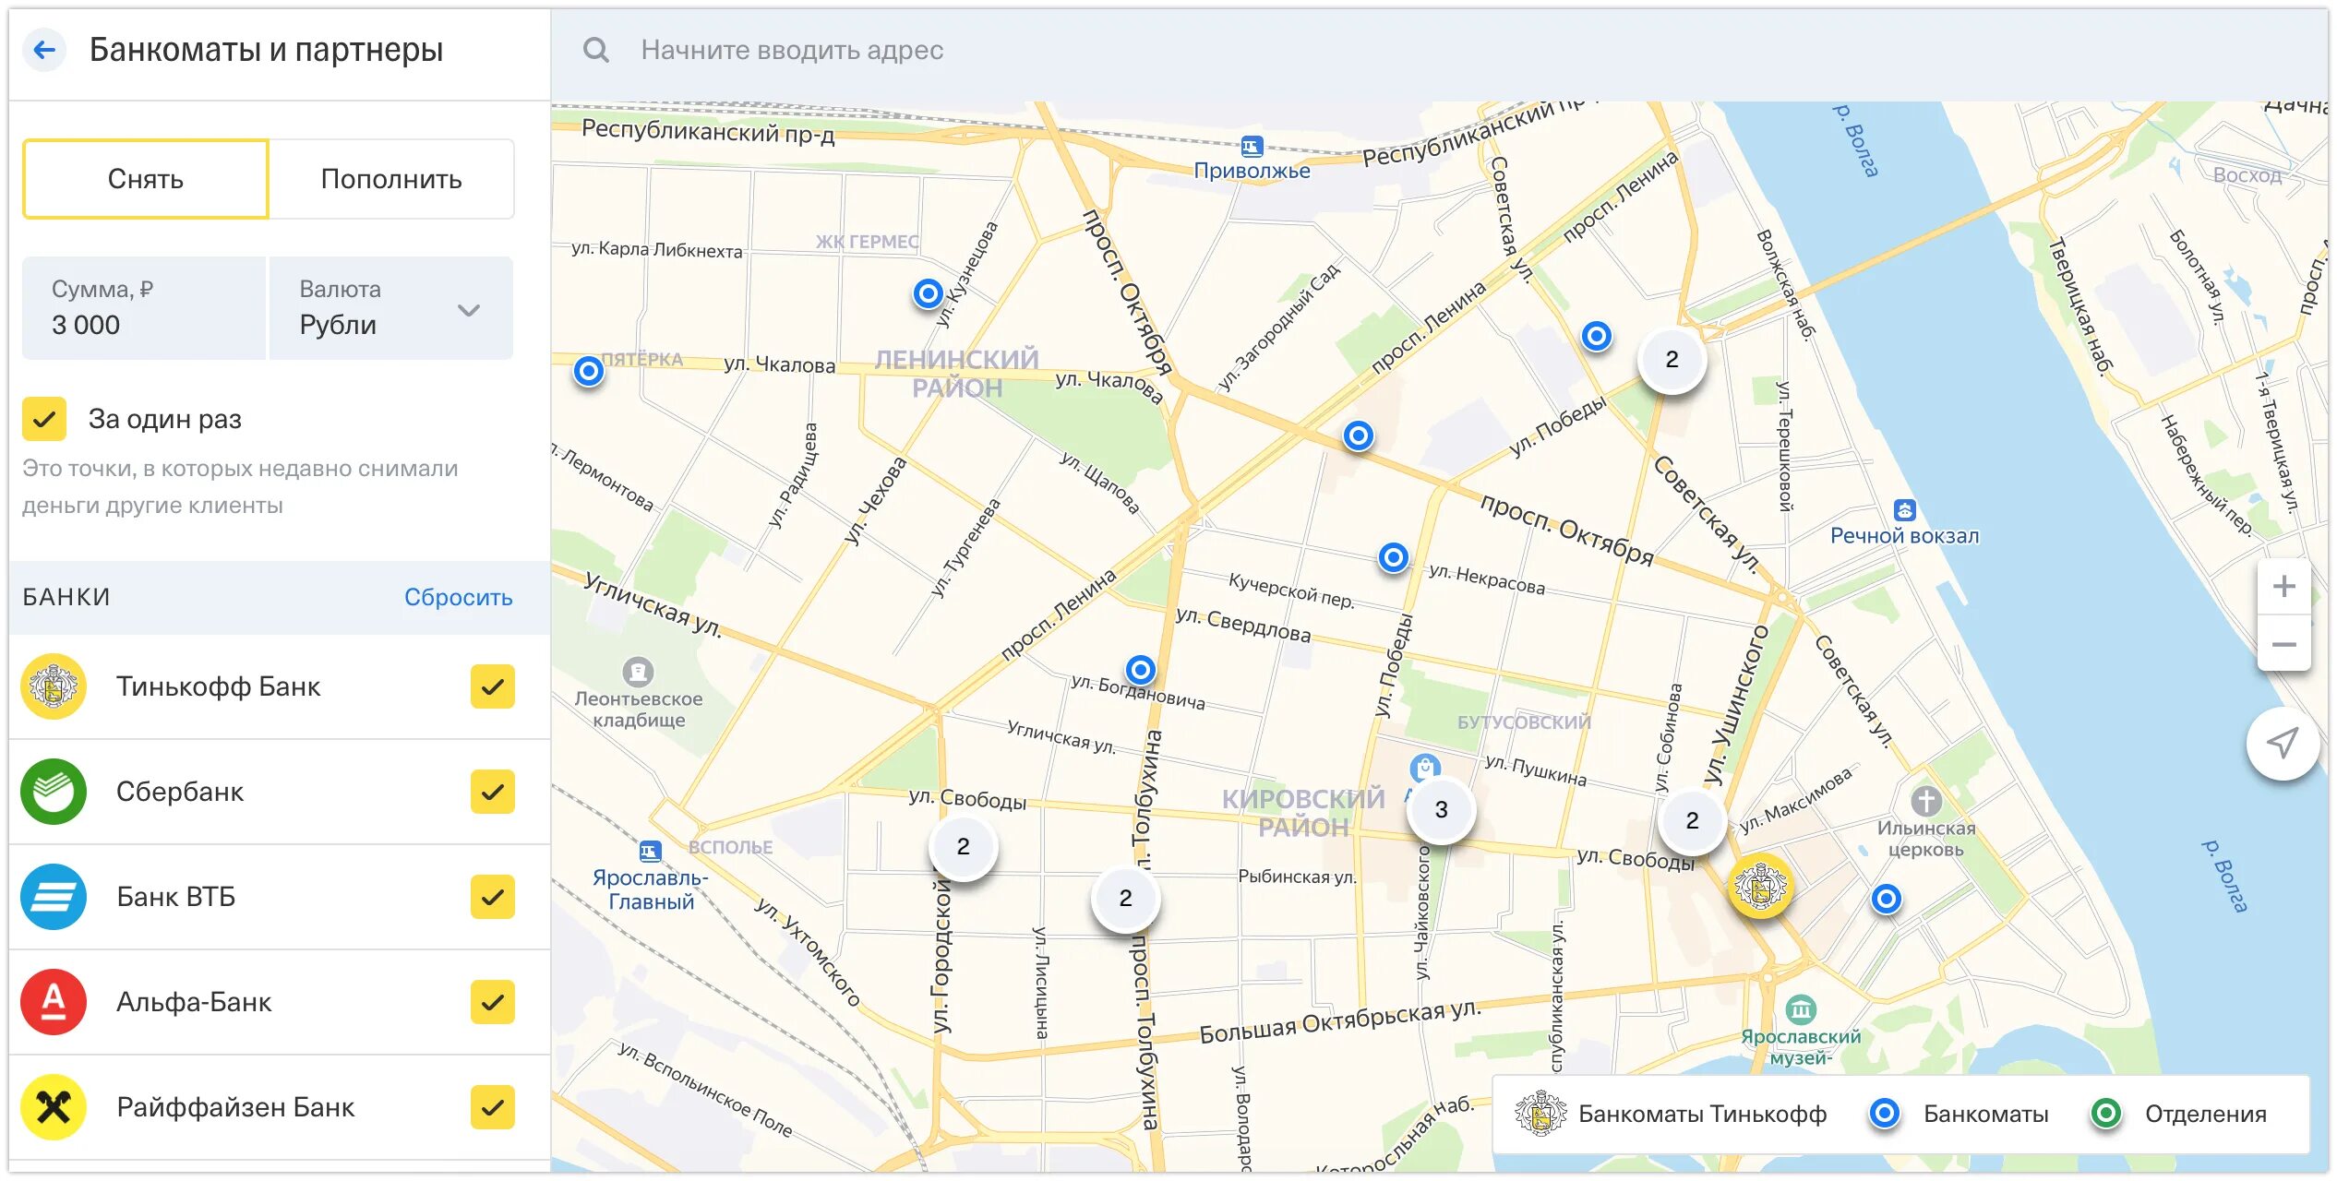The height and width of the screenshot is (1181, 2337).
Task: Click Сбросить to reset banks
Action: point(458,597)
